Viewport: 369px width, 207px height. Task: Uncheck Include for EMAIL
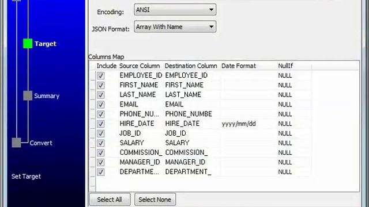coord(100,105)
